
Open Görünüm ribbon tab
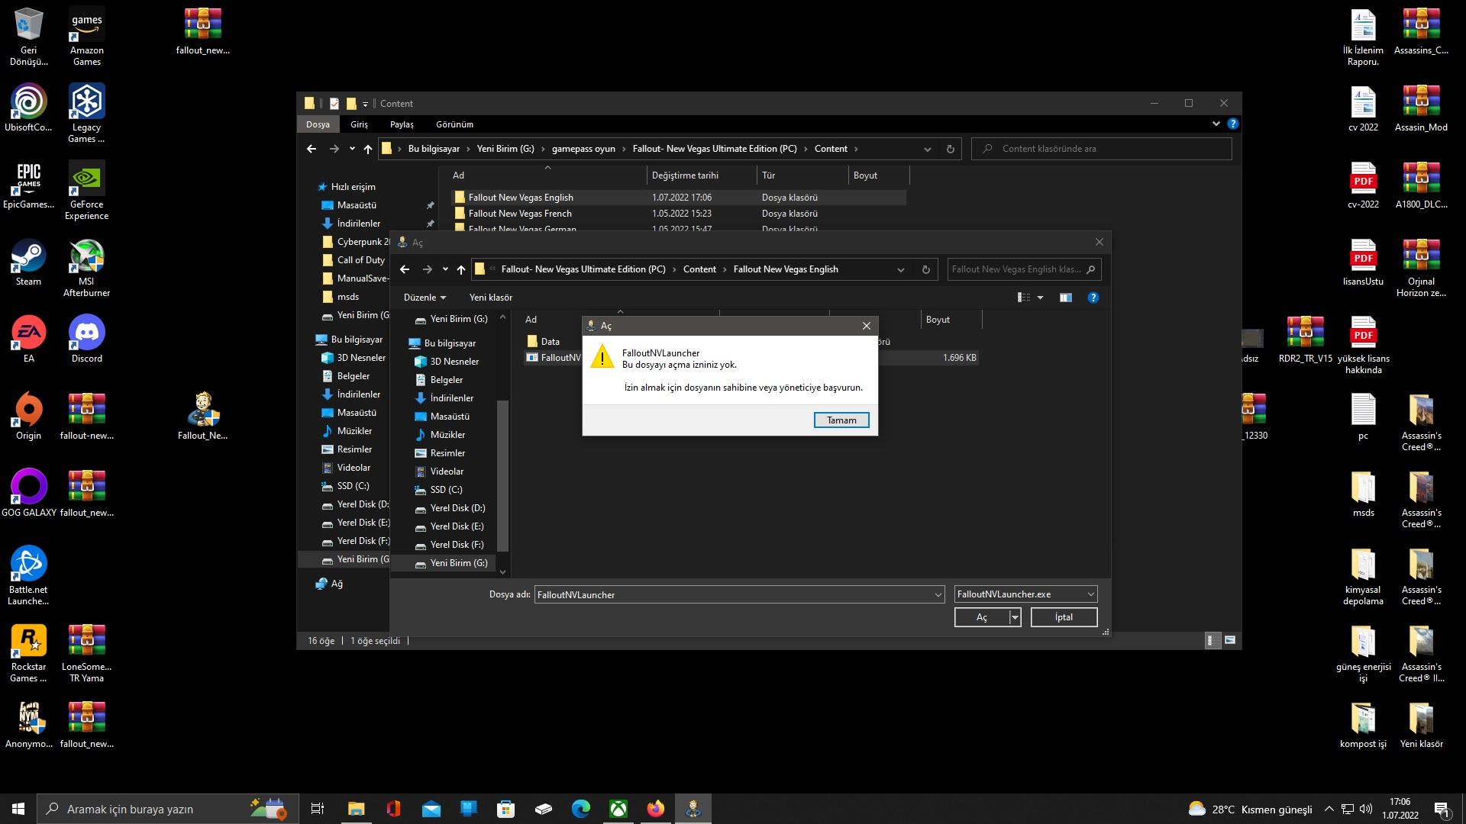[x=454, y=124]
